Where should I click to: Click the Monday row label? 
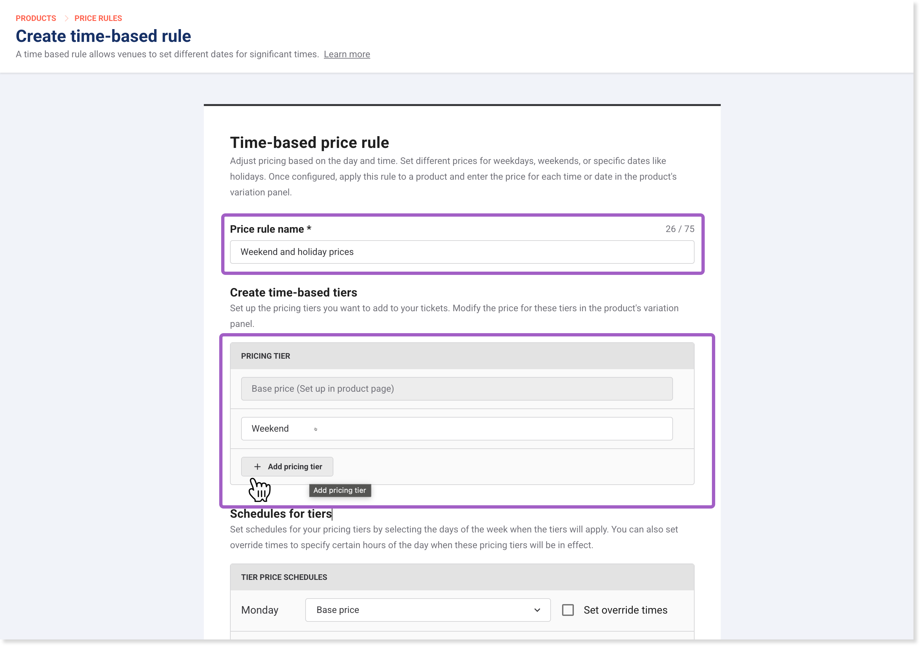[260, 610]
